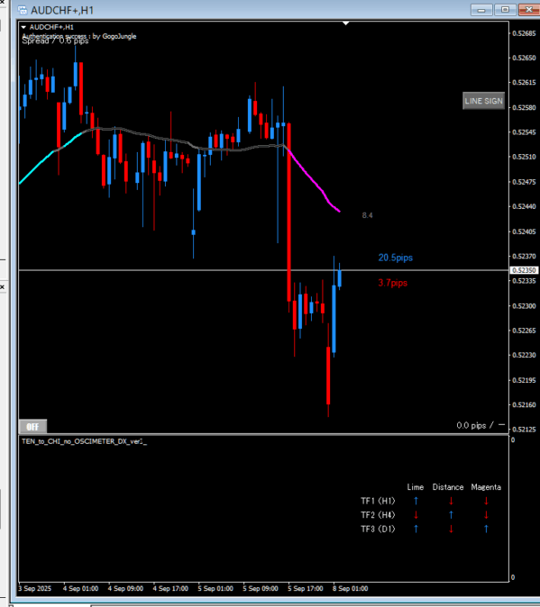Click the 8 Sep 01:00 time label

[x=350, y=588]
